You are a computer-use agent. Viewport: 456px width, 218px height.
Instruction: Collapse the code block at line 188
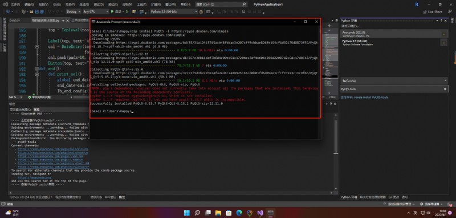coord(37,47)
